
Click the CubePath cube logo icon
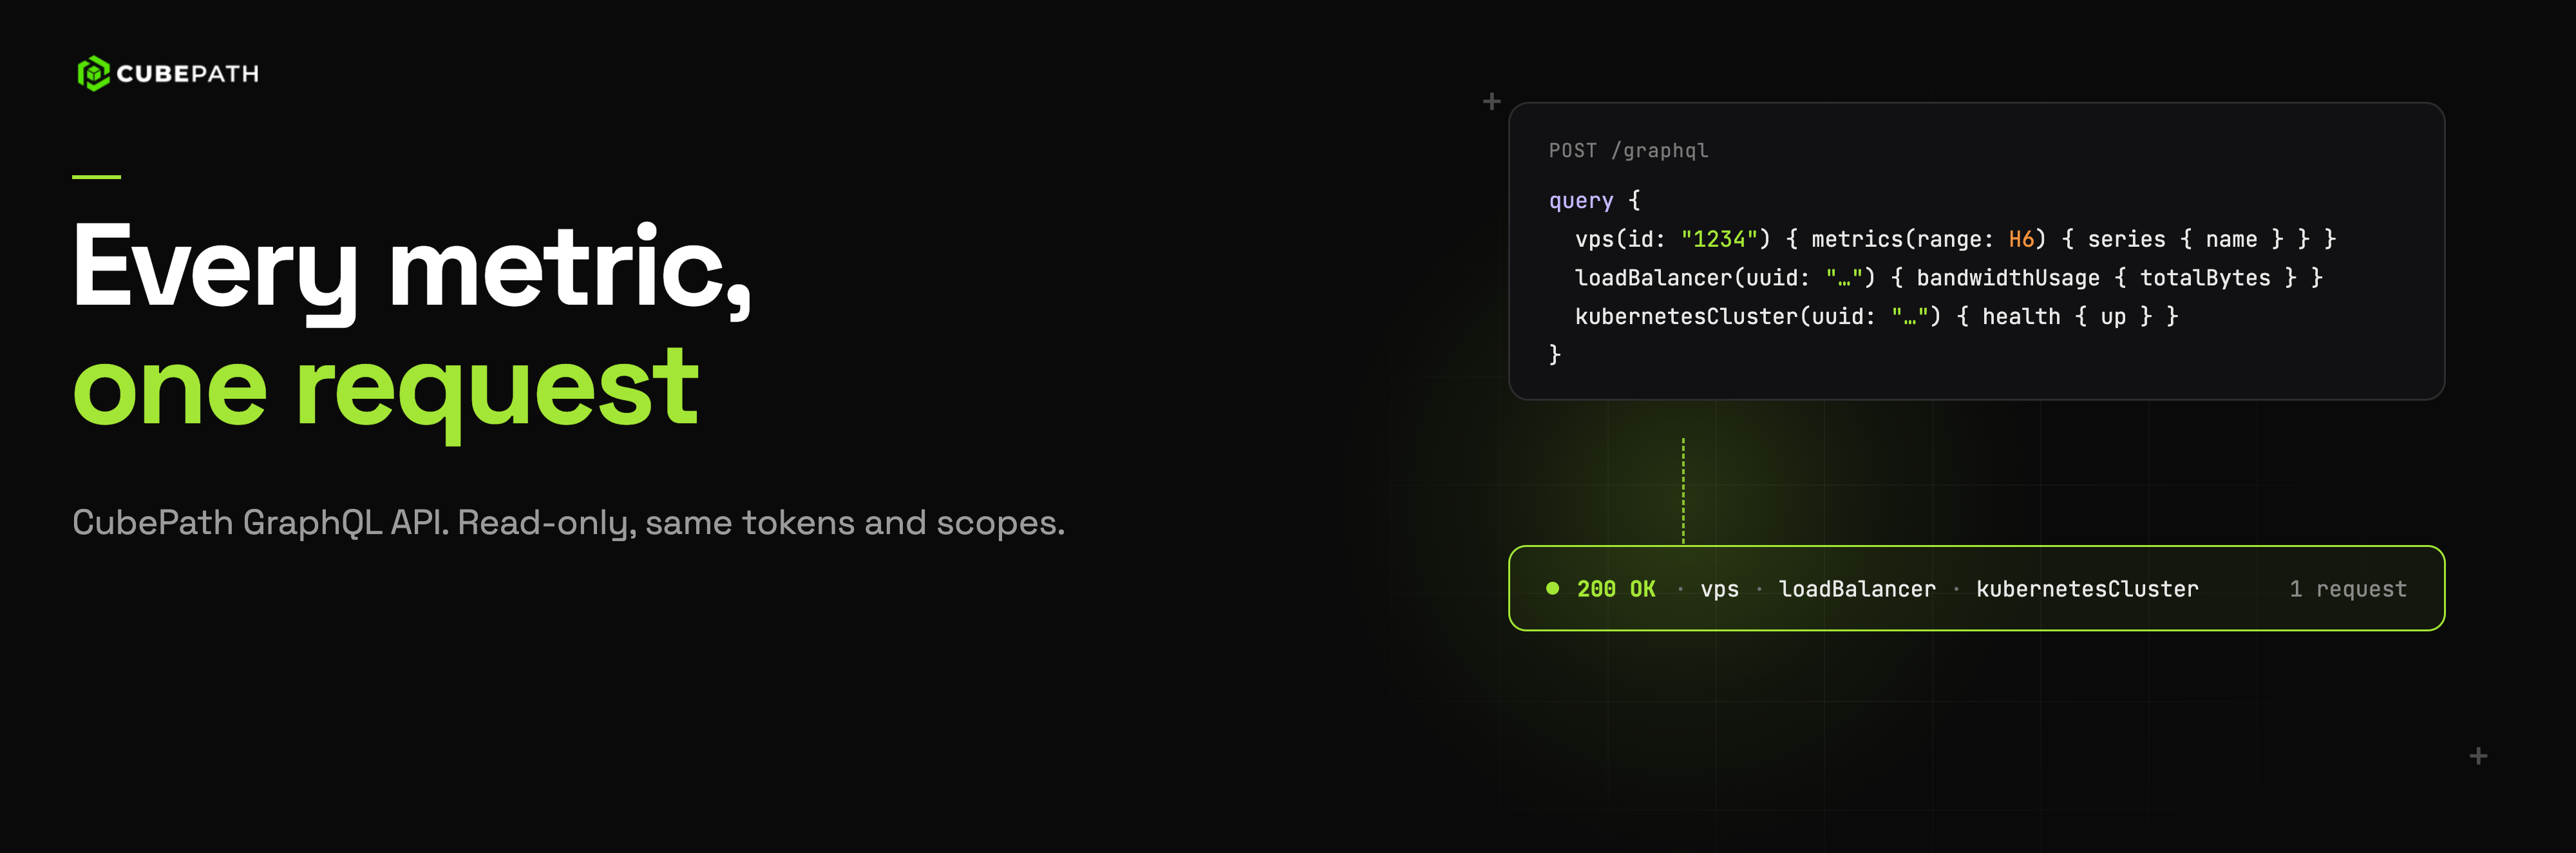[x=93, y=73]
